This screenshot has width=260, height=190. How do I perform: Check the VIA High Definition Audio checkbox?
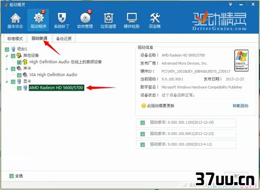19,75
